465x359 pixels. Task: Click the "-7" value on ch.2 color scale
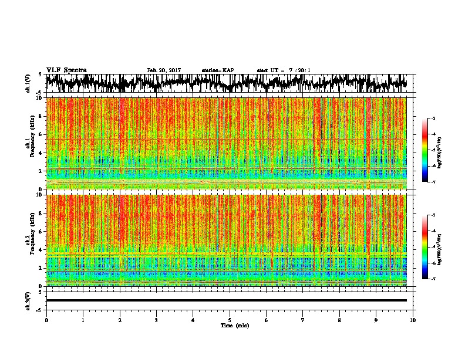[x=433, y=279]
